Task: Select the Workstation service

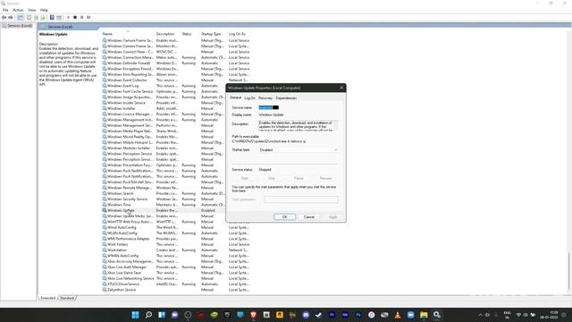Action: 176,250
